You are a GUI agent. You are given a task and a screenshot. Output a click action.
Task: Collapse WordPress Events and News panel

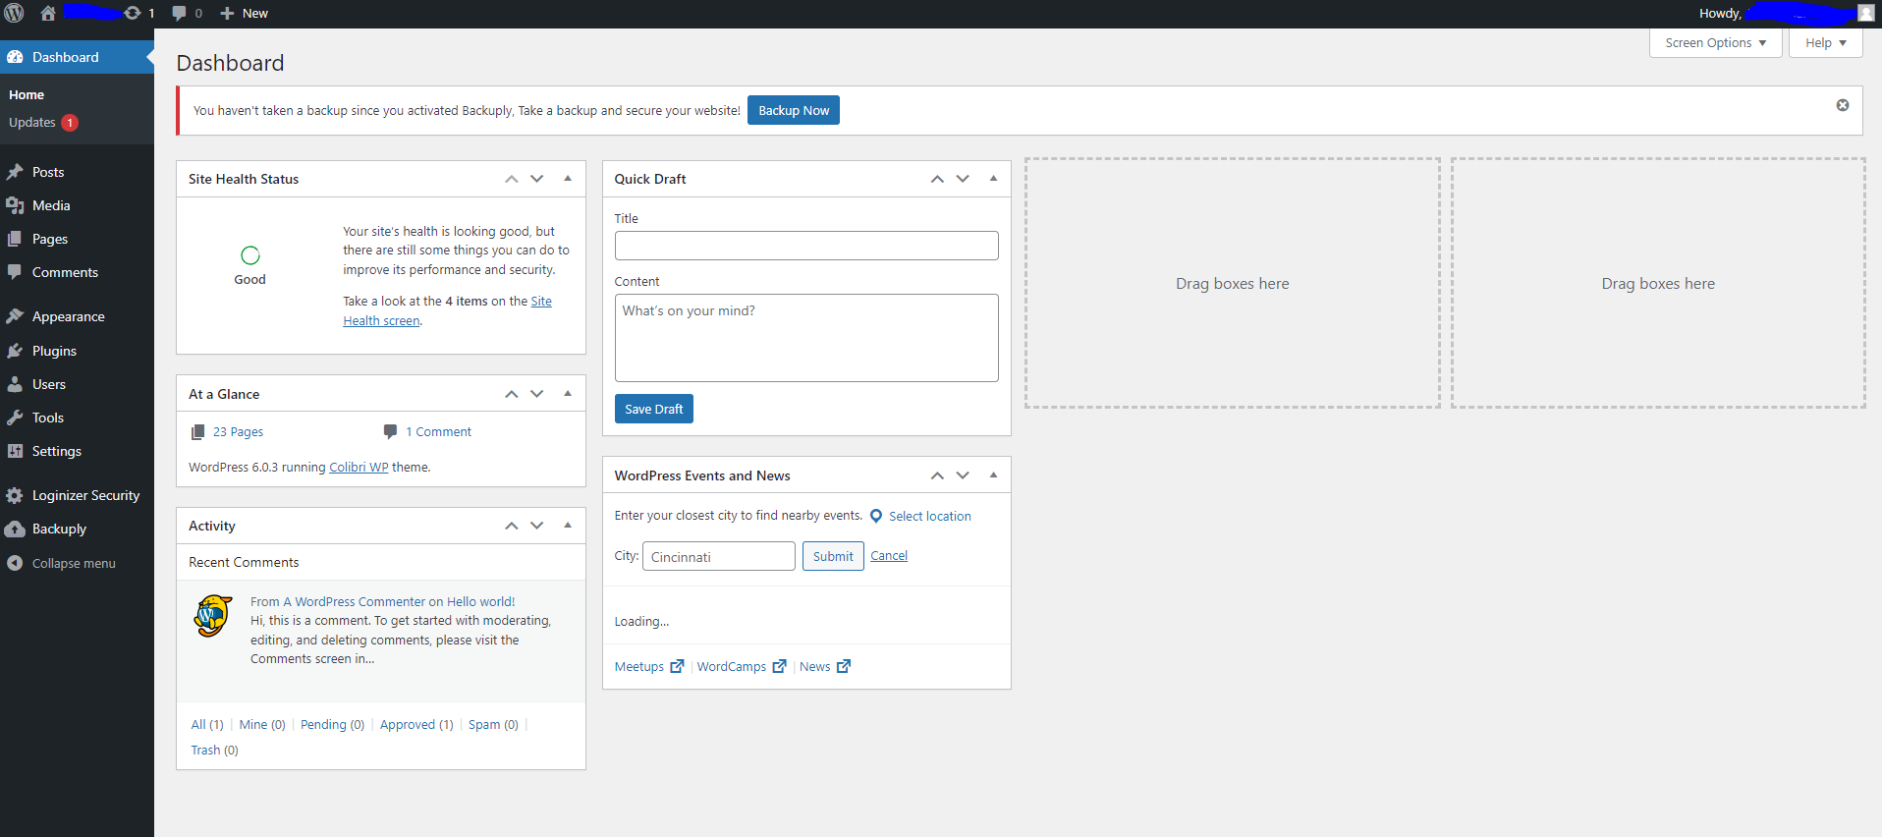[993, 475]
